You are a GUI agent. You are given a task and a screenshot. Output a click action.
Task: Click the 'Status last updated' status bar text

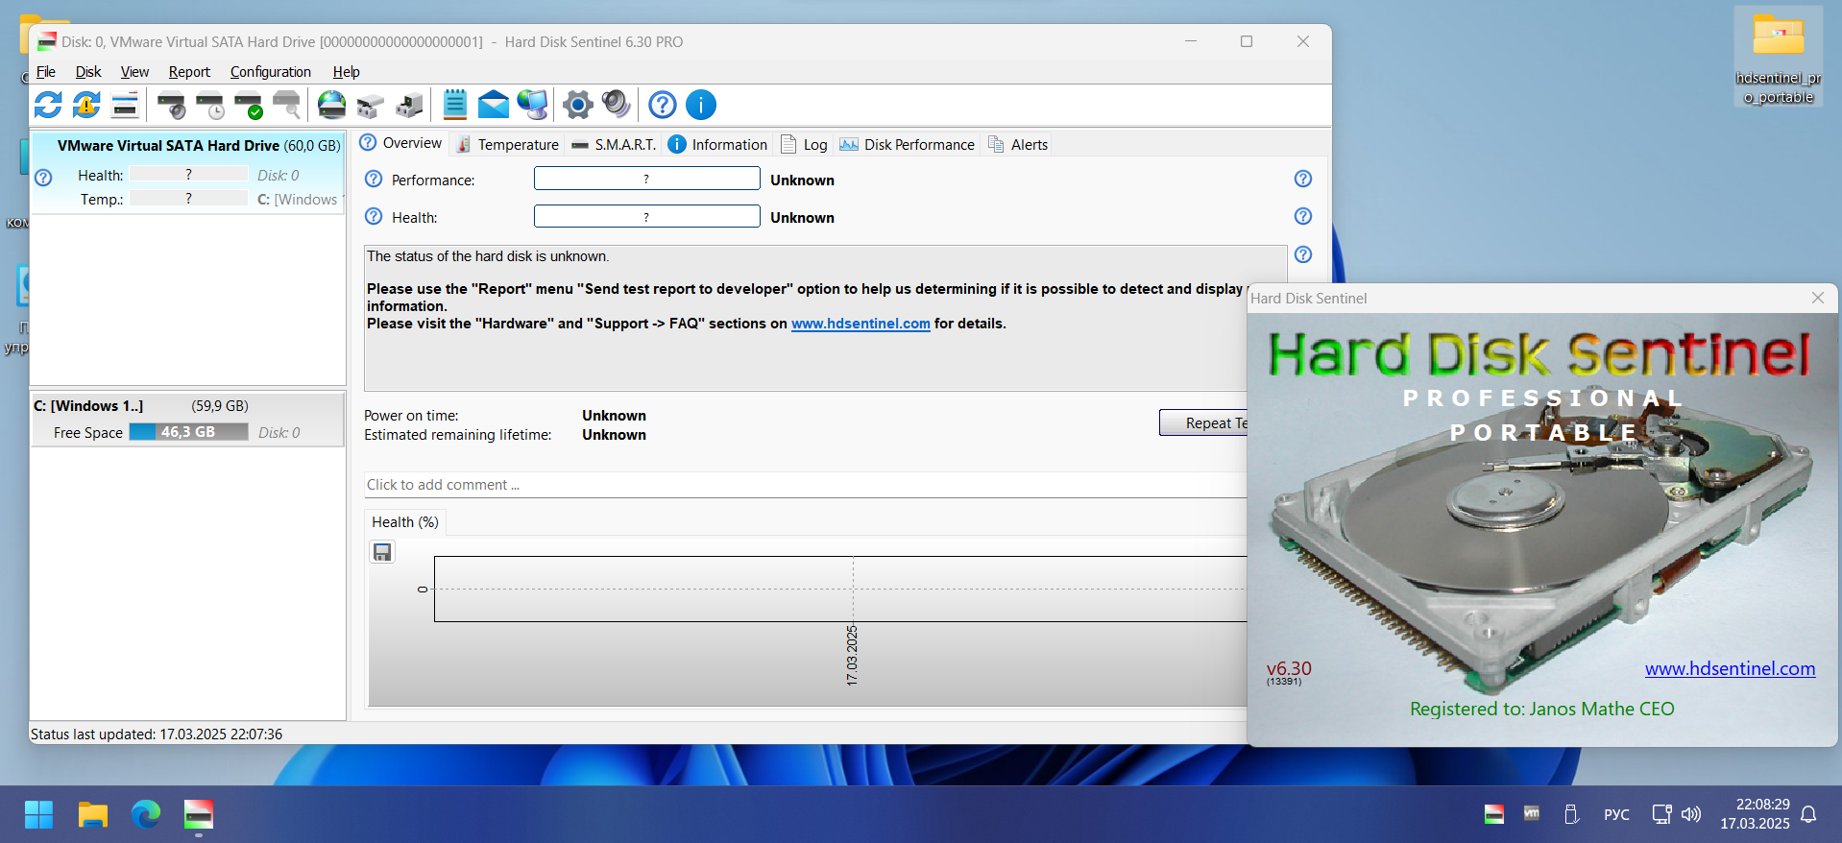click(x=157, y=735)
